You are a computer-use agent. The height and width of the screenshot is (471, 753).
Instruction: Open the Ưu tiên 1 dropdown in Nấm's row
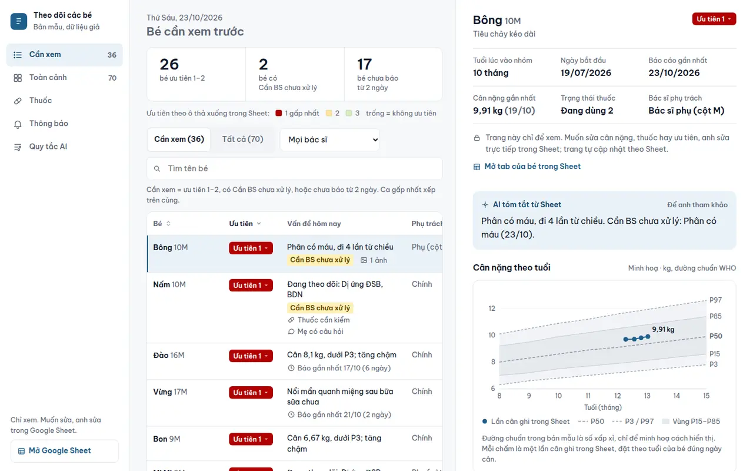tap(251, 286)
